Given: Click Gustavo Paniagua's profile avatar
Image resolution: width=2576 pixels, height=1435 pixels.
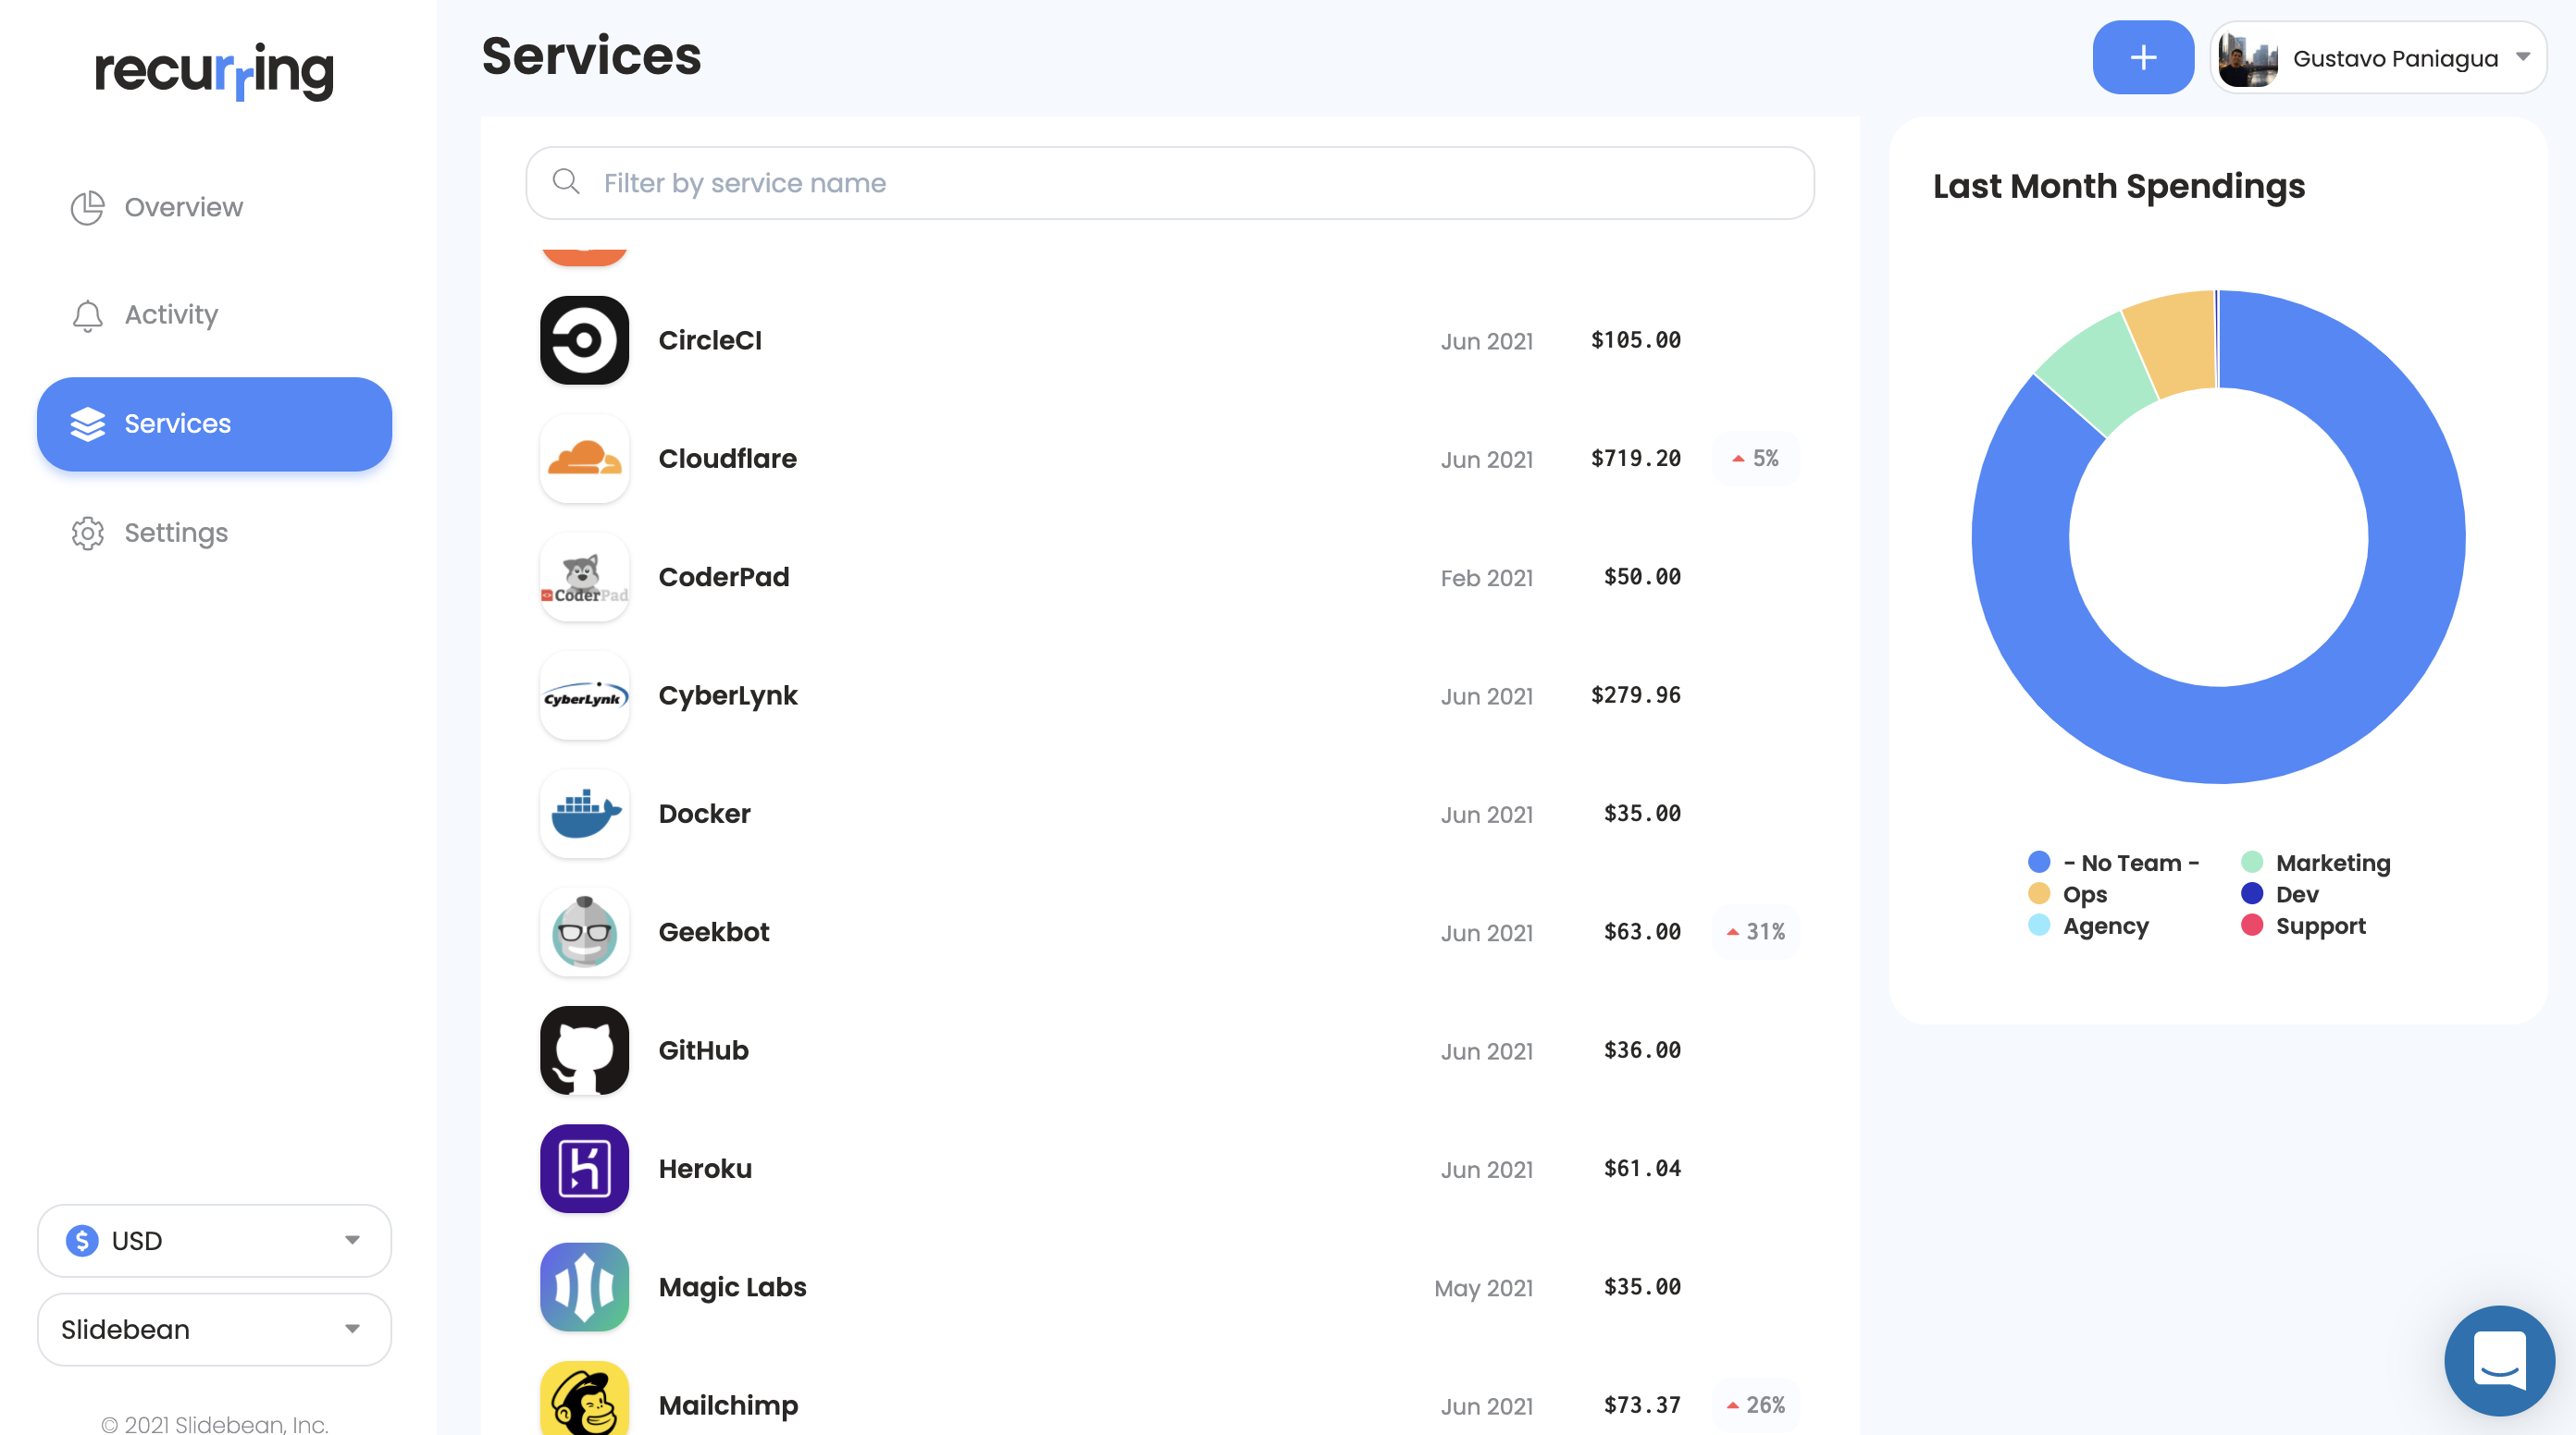Looking at the screenshot, I should [x=2248, y=58].
